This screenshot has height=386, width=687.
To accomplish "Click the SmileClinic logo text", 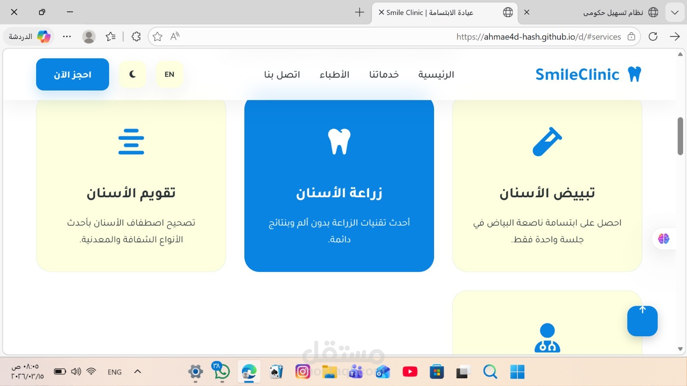I will coord(578,74).
